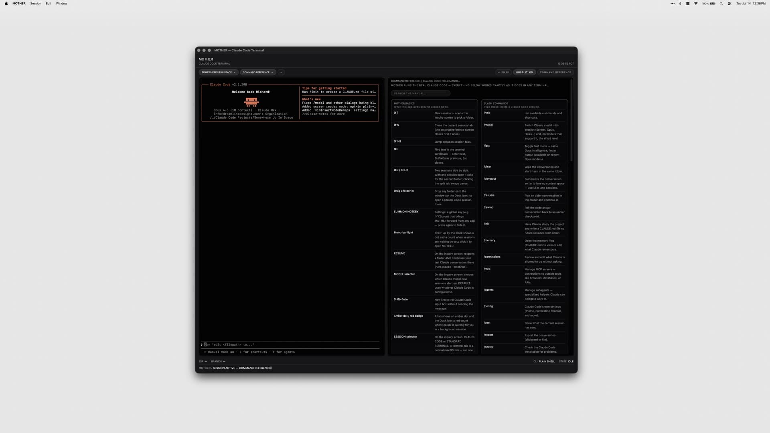Click the Amber dot / red badge entry
Viewport: 770px width, 433px height.
[x=434, y=323]
